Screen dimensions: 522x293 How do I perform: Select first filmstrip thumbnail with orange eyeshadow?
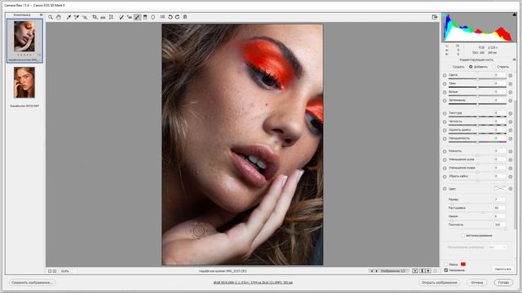[x=24, y=37]
